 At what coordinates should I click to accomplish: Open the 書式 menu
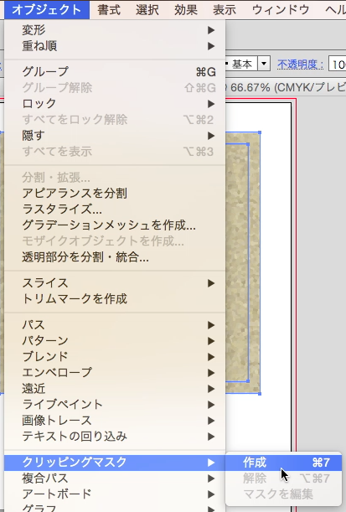109,9
